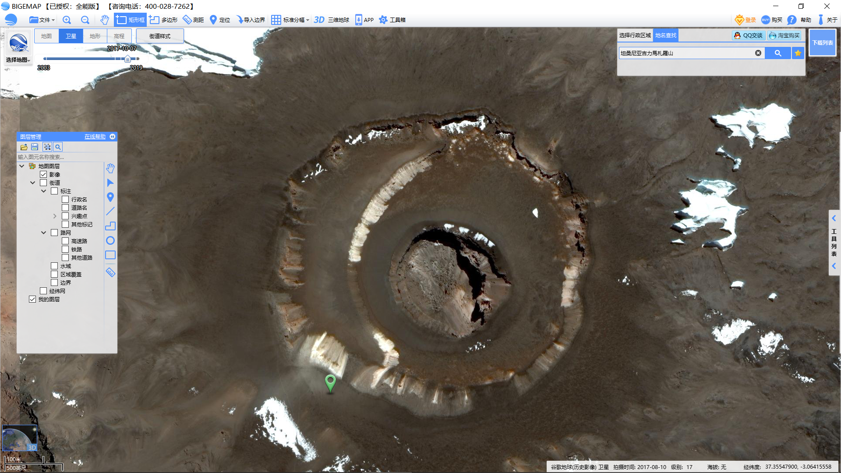841x473 pixels.
Task: Select the circle drawing tool
Action: pyautogui.click(x=110, y=240)
